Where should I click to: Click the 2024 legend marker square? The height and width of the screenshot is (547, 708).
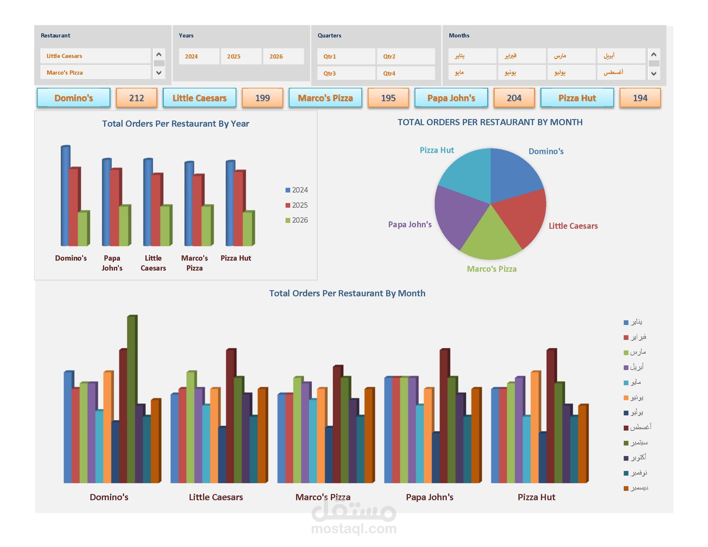(x=288, y=190)
